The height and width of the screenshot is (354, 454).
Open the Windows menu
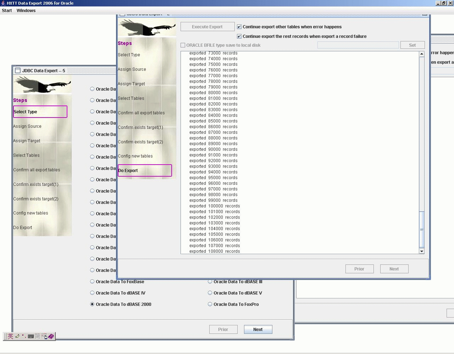point(26,11)
